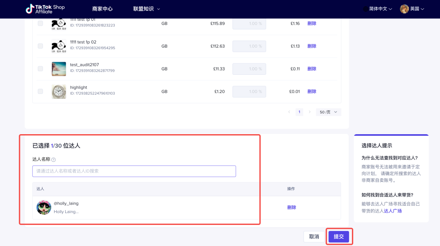Click the help icon beside 达人名称

coord(53,160)
